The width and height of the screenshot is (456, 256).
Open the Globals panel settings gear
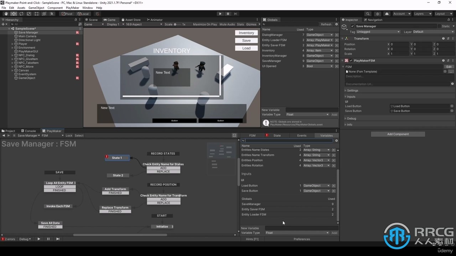pos(336,25)
